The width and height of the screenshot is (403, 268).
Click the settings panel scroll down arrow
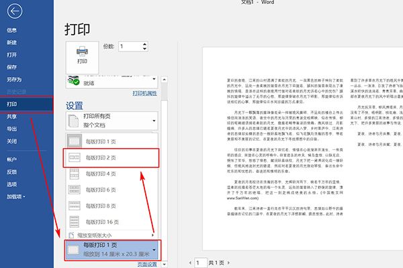pos(165,264)
